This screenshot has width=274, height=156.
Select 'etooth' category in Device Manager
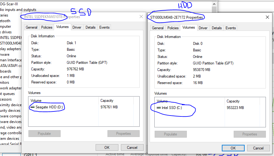[x=5, y=21]
